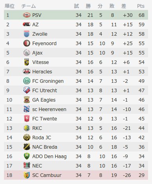This screenshot has width=152, height=184.
Task: Click the sc Heerenveen team name
Action: tap(49, 109)
